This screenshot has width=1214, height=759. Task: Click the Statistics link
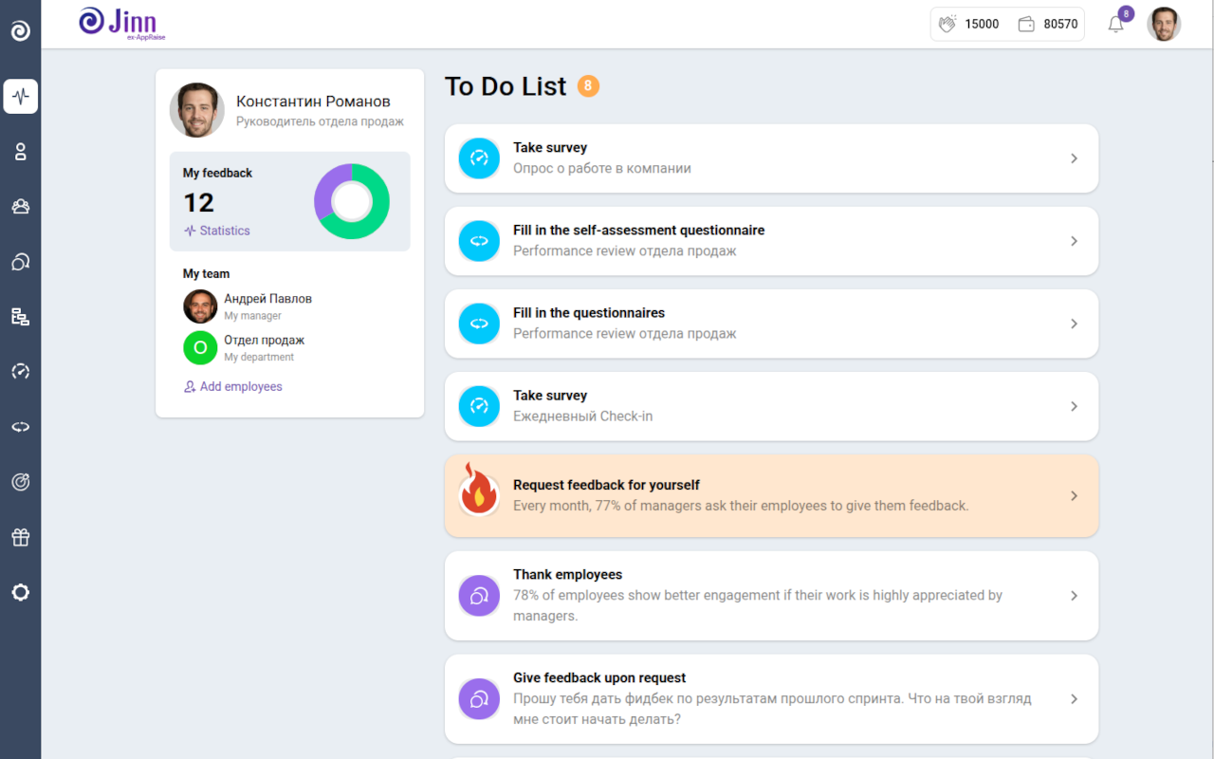(x=224, y=231)
